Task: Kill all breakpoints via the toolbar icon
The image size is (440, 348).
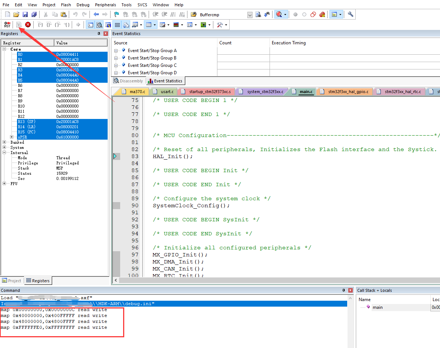Action: (144, 14)
